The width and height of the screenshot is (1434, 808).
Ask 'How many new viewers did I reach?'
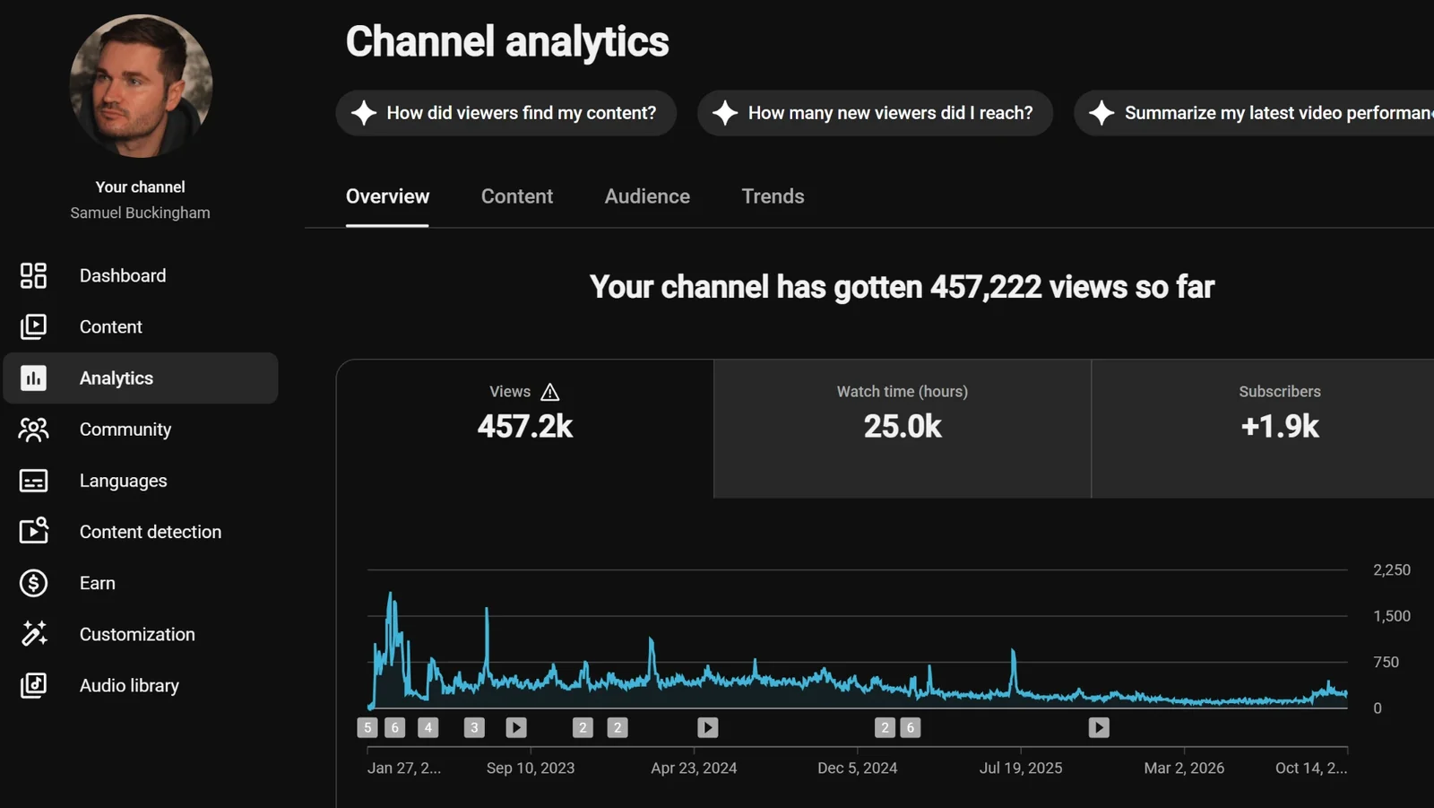[875, 113]
